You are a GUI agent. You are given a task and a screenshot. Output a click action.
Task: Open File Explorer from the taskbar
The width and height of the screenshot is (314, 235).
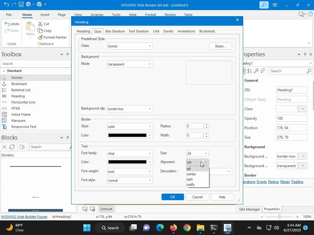pyautogui.click(x=200, y=228)
